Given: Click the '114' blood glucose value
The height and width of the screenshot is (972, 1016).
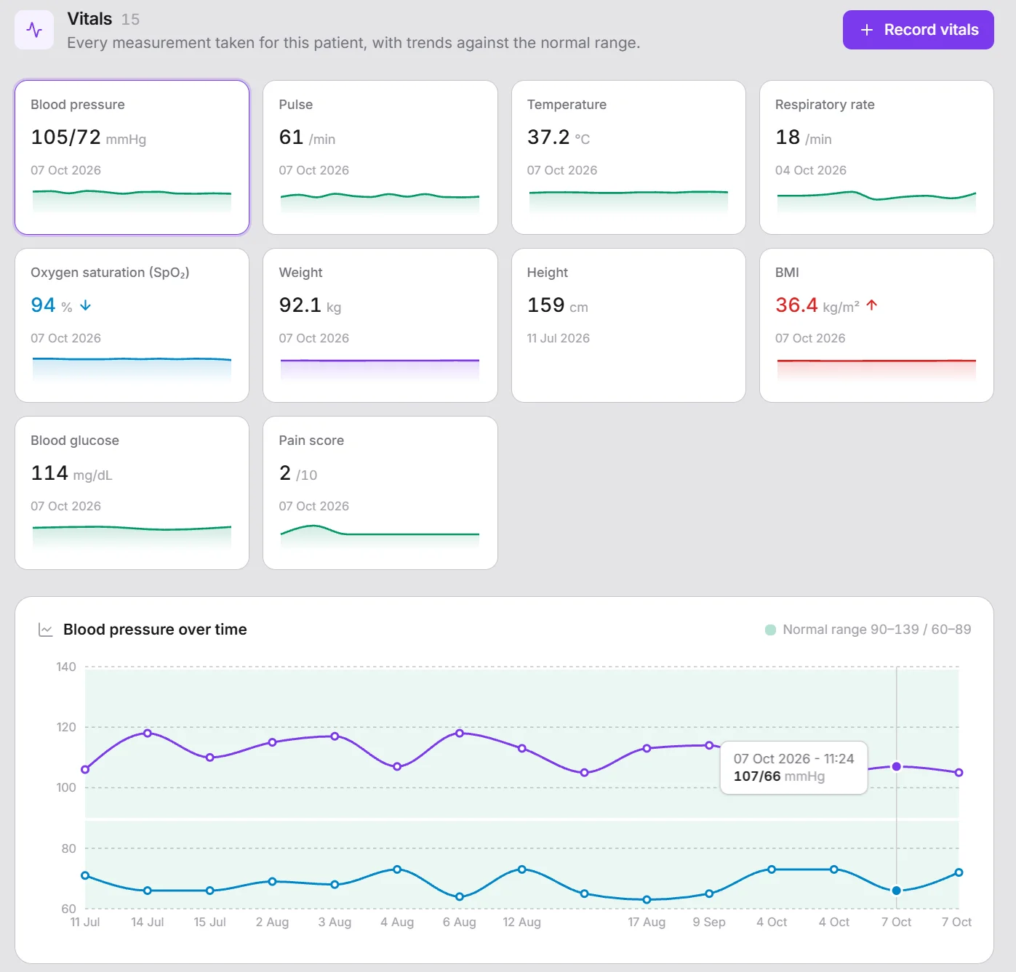Looking at the screenshot, I should click(x=49, y=473).
